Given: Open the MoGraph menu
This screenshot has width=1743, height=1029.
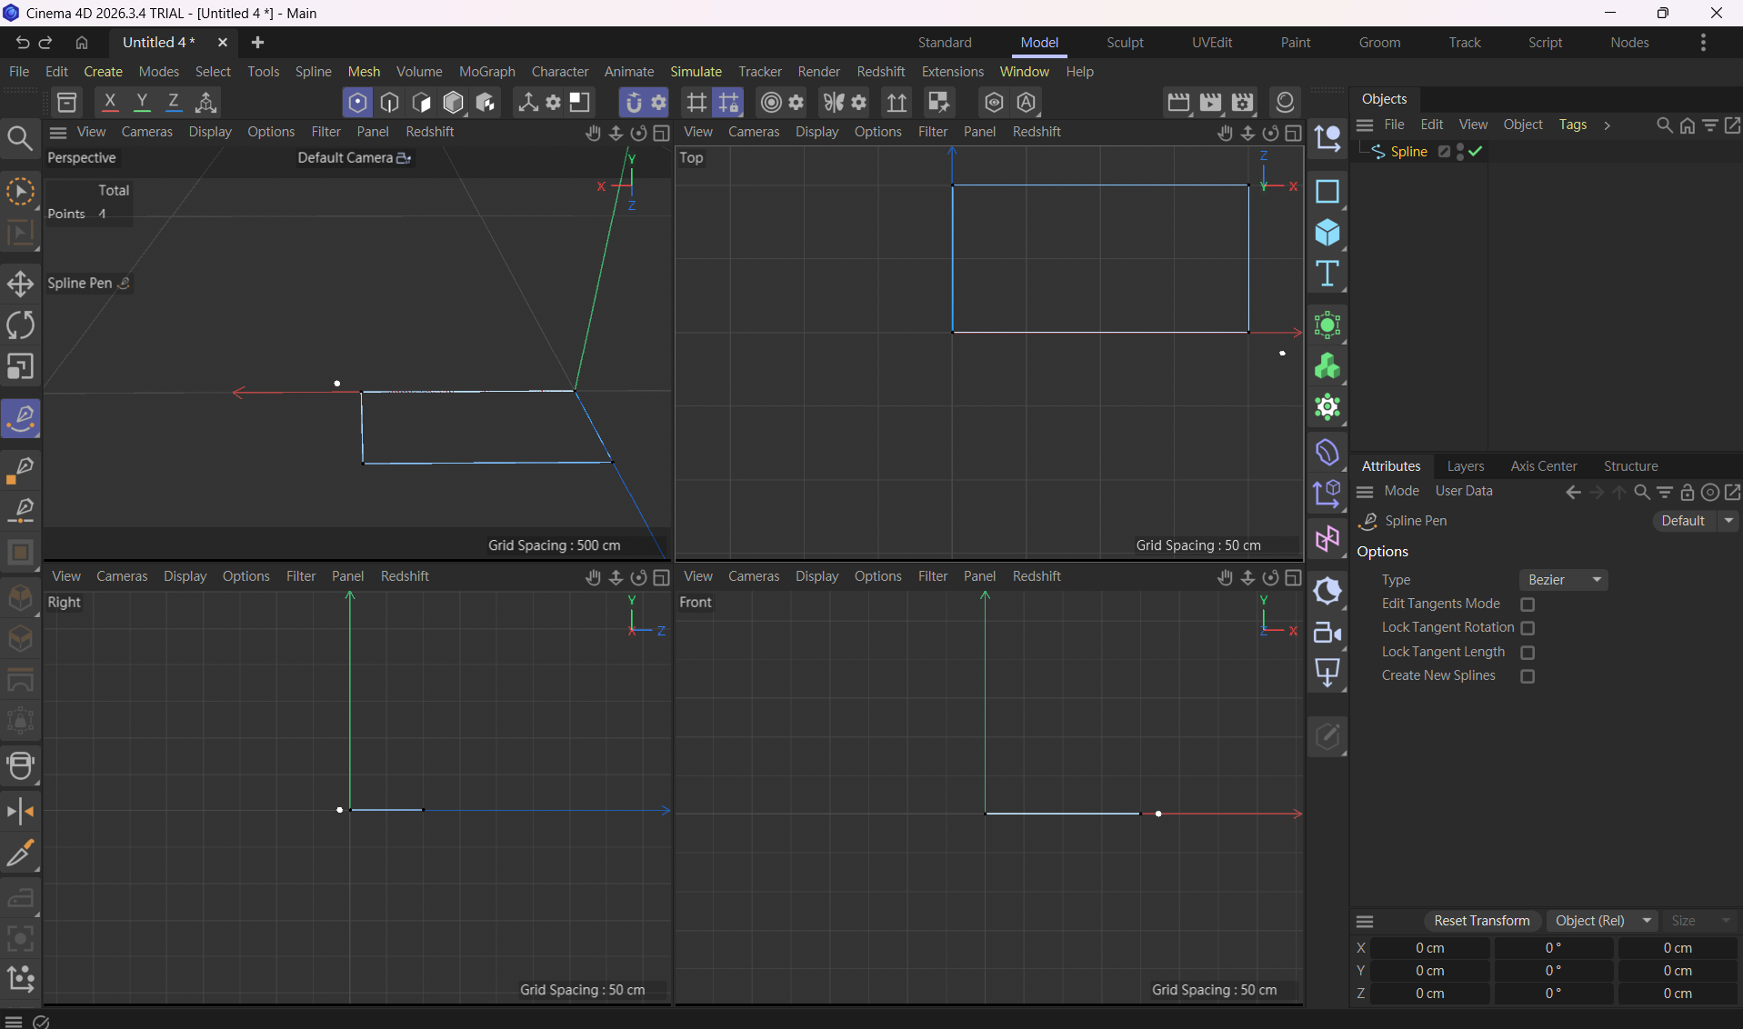Looking at the screenshot, I should coord(486,72).
